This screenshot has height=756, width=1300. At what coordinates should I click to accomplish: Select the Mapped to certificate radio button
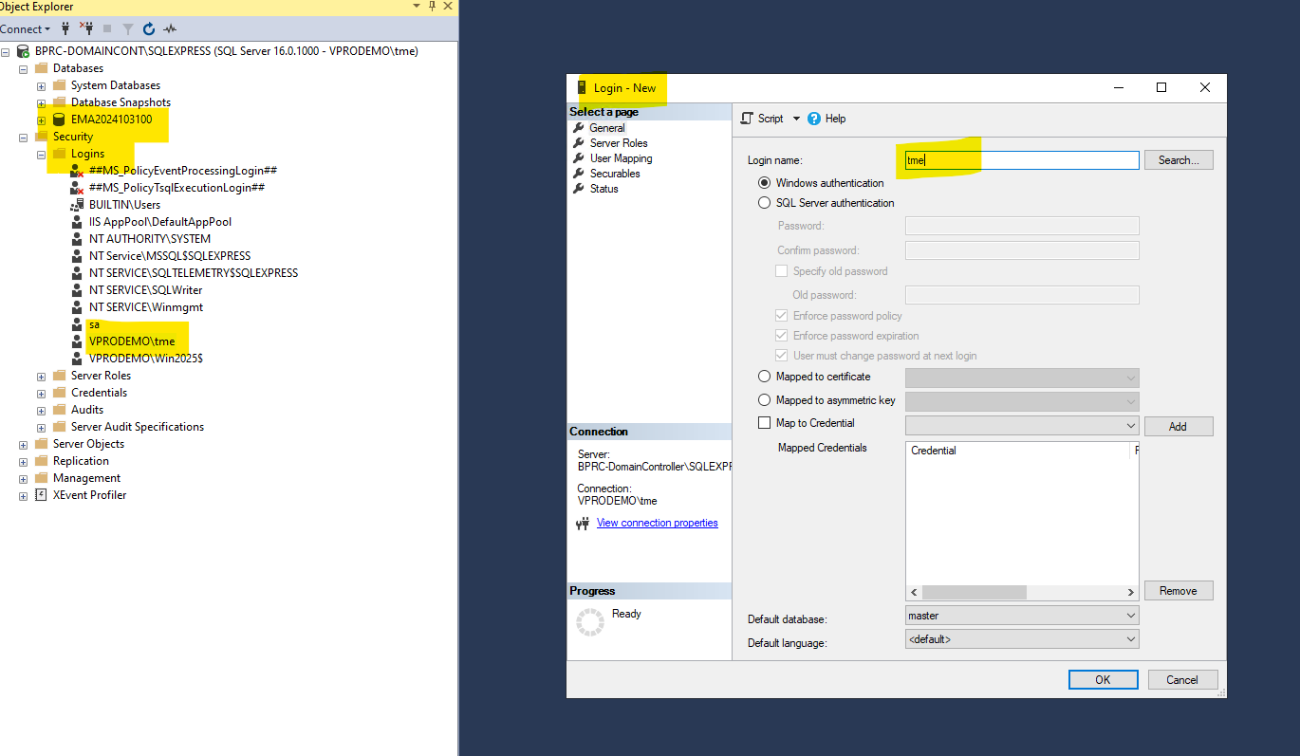pos(764,376)
